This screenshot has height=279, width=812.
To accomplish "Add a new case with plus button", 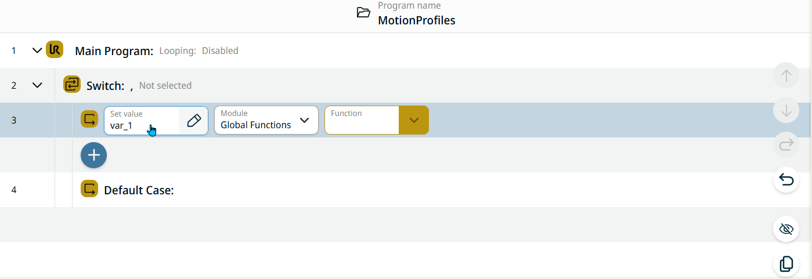I will [x=93, y=155].
